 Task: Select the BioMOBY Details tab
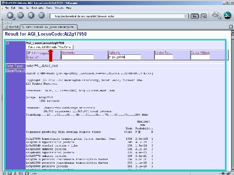(x=49, y=27)
